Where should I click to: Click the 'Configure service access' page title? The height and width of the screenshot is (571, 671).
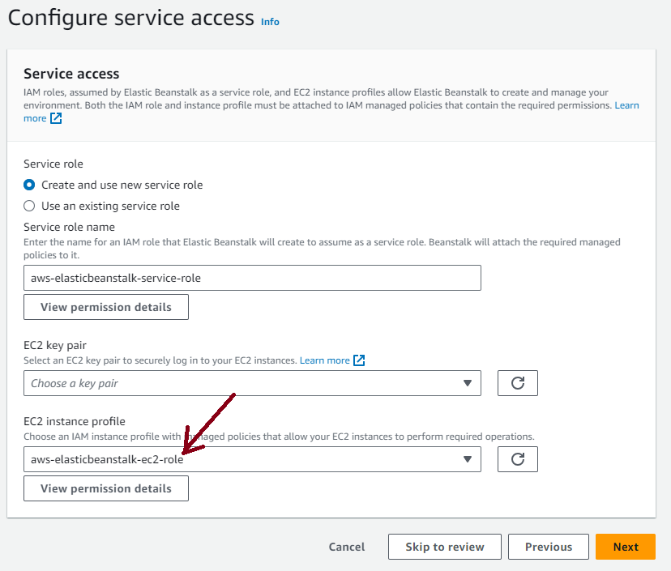click(131, 18)
